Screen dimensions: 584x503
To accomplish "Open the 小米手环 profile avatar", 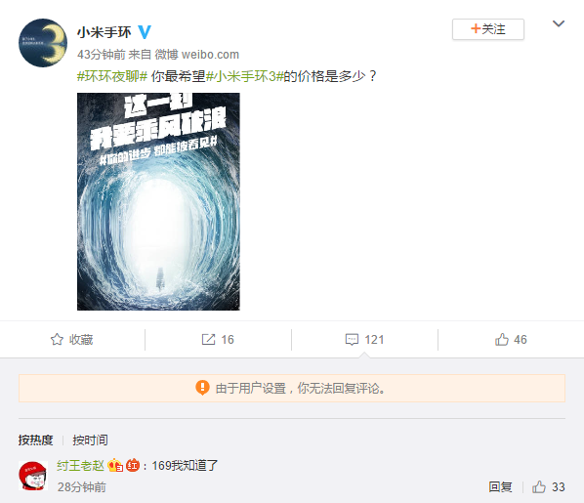I will point(43,43).
